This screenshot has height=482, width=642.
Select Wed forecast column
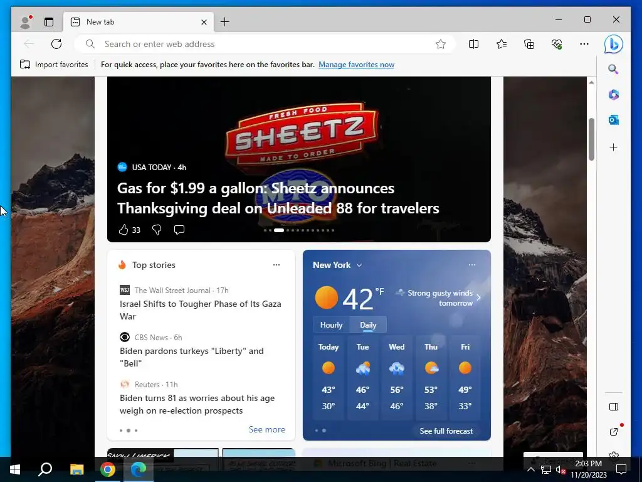[397, 377]
